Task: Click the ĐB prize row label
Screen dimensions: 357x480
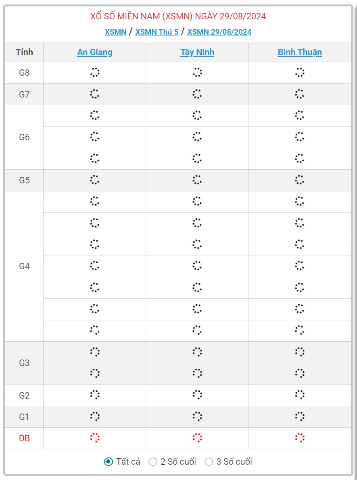Action: point(24,438)
